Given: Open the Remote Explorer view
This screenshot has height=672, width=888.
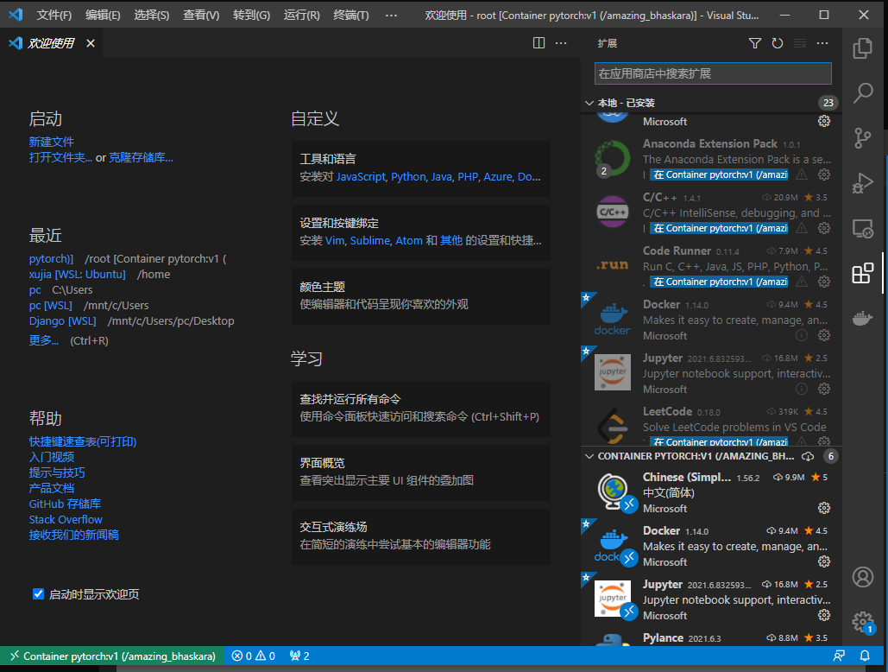Looking at the screenshot, I should coord(862,228).
